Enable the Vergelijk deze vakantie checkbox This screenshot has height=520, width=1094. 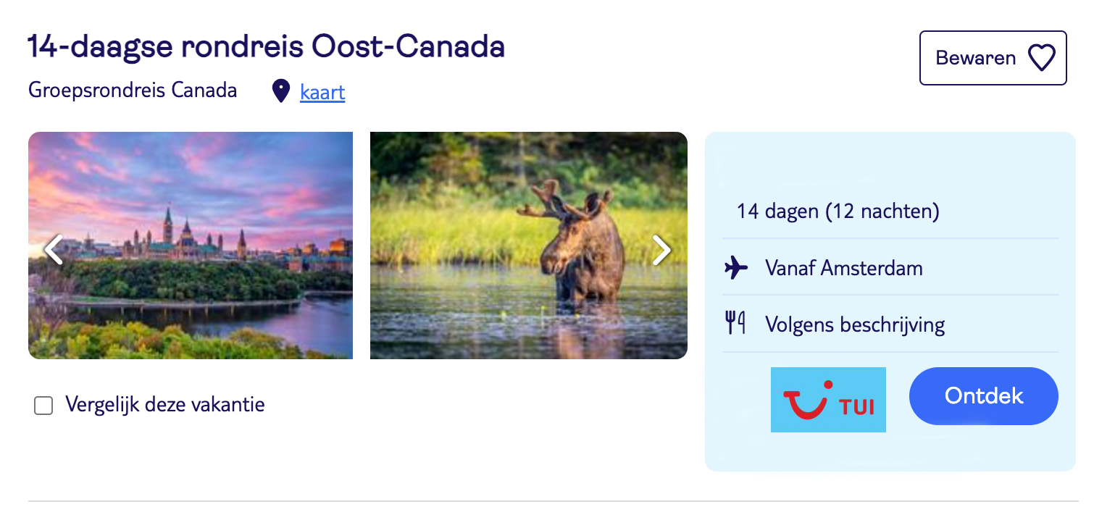click(43, 406)
